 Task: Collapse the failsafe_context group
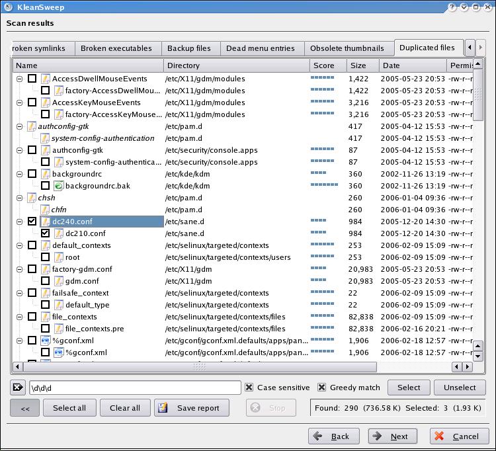pyautogui.click(x=20, y=293)
